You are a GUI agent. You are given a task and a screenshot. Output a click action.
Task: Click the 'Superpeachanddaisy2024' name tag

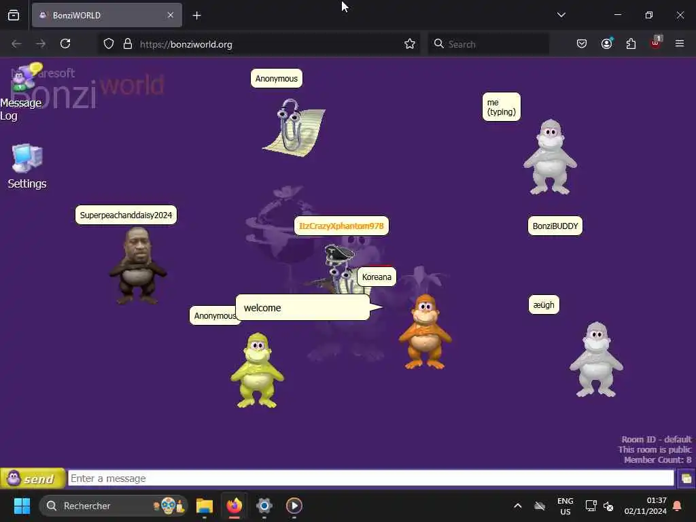click(126, 215)
